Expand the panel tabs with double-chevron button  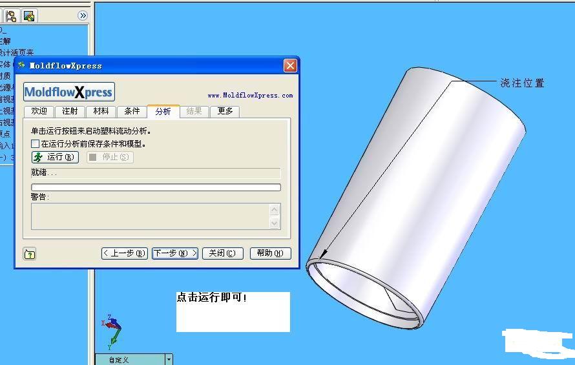pos(83,16)
